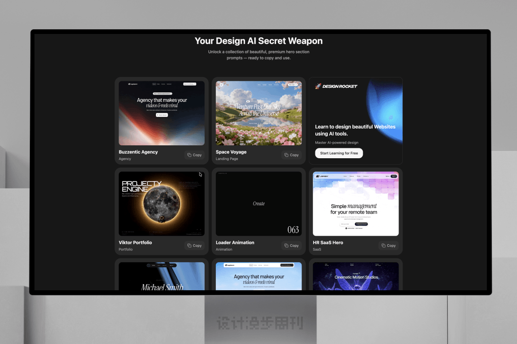Click the Your Design AI Secret Weapon heading
Screen dimensions: 517x344
pyautogui.click(x=258, y=41)
